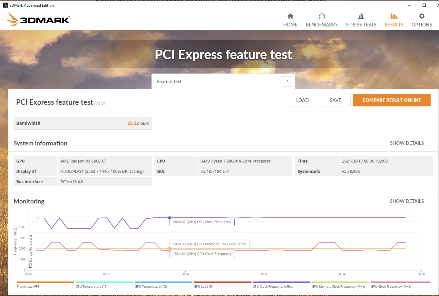Toggle GPU Temperature legend series
Screen dimensions: 439x296
tap(163, 285)
